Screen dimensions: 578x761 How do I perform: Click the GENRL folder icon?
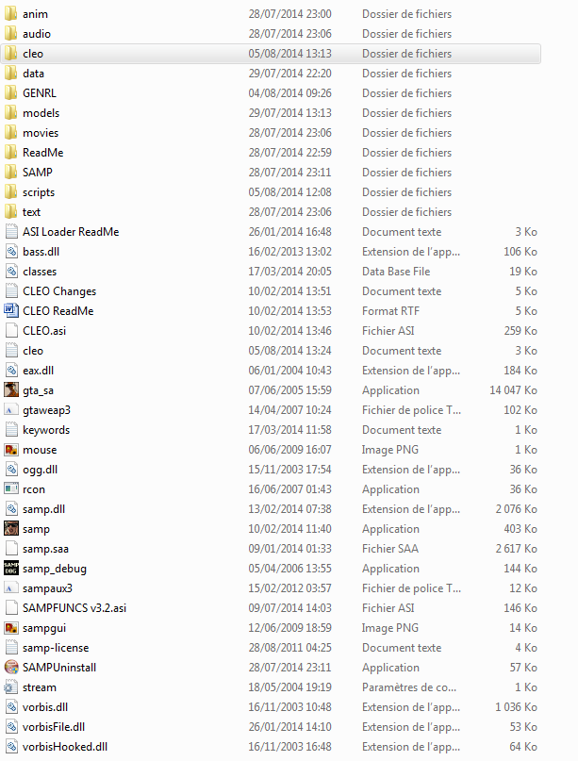tap(11, 92)
